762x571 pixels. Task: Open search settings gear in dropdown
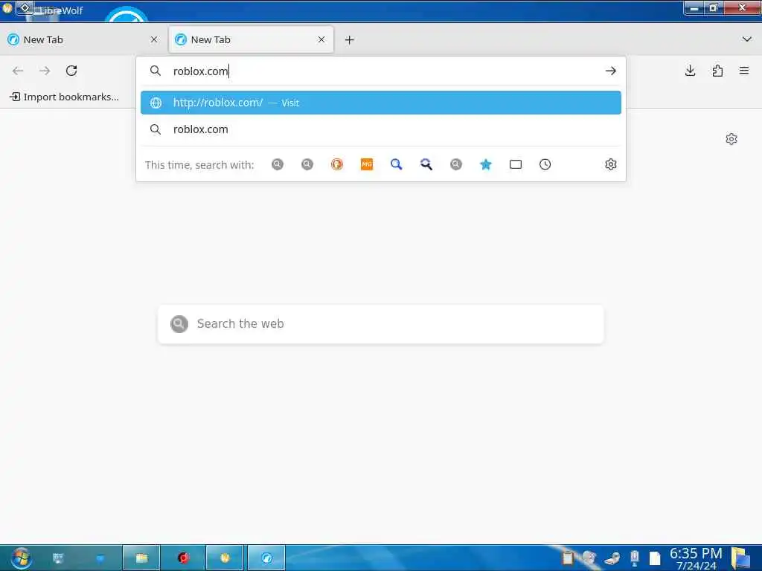coord(611,164)
